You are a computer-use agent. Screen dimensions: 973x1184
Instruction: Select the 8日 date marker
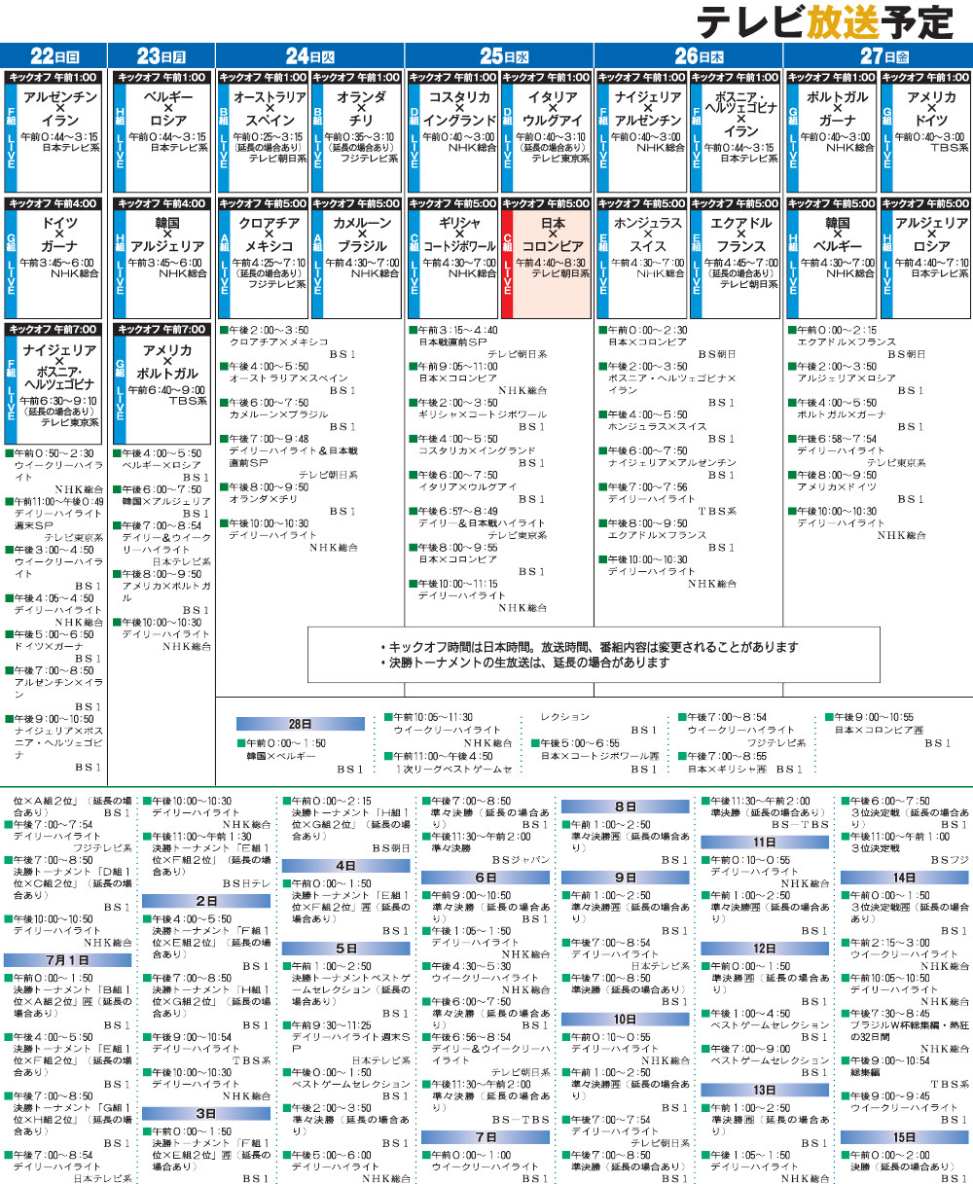[x=625, y=807]
